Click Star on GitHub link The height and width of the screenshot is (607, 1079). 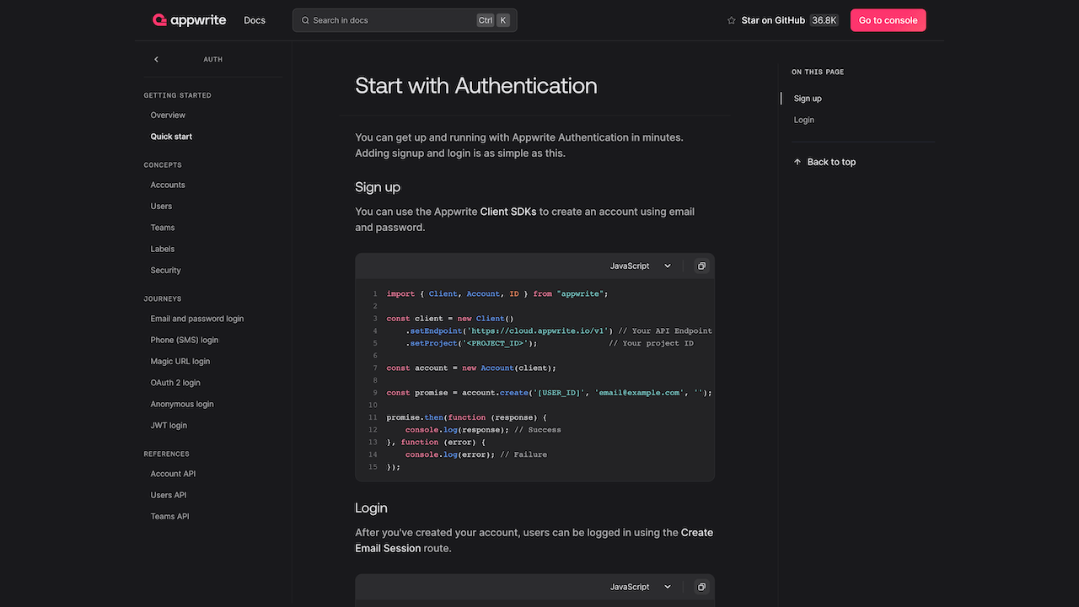tap(773, 20)
